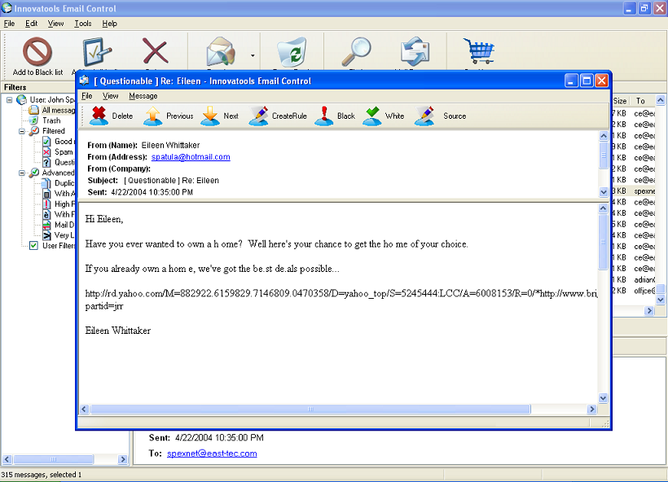Collapse the Filtered tree node
The height and width of the screenshot is (482, 668).
click(21, 131)
